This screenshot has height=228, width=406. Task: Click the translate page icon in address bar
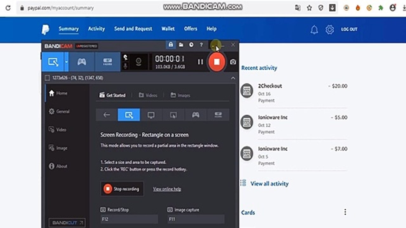click(x=298, y=8)
